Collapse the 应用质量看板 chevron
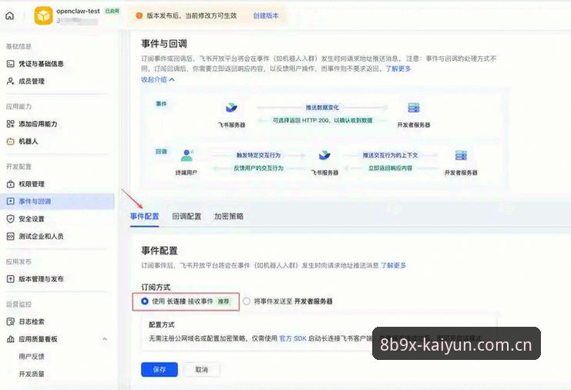 [105, 339]
